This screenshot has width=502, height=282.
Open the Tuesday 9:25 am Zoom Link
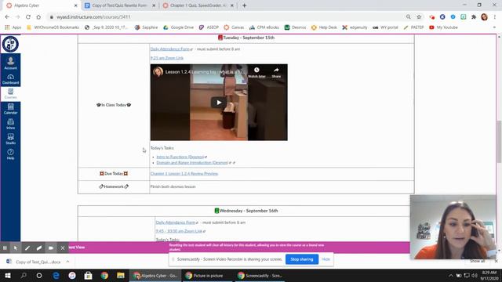(x=167, y=58)
